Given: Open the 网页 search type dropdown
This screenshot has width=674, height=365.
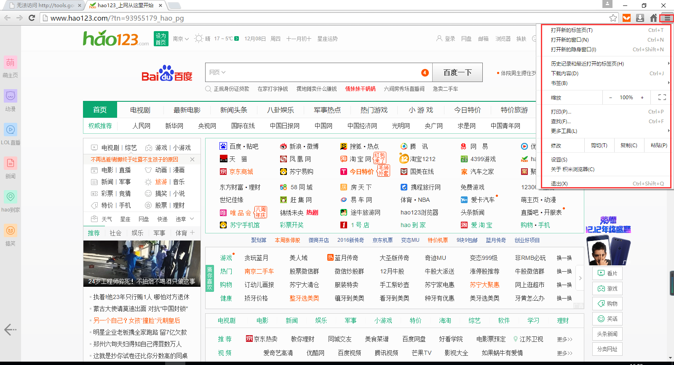Looking at the screenshot, I should tap(217, 72).
